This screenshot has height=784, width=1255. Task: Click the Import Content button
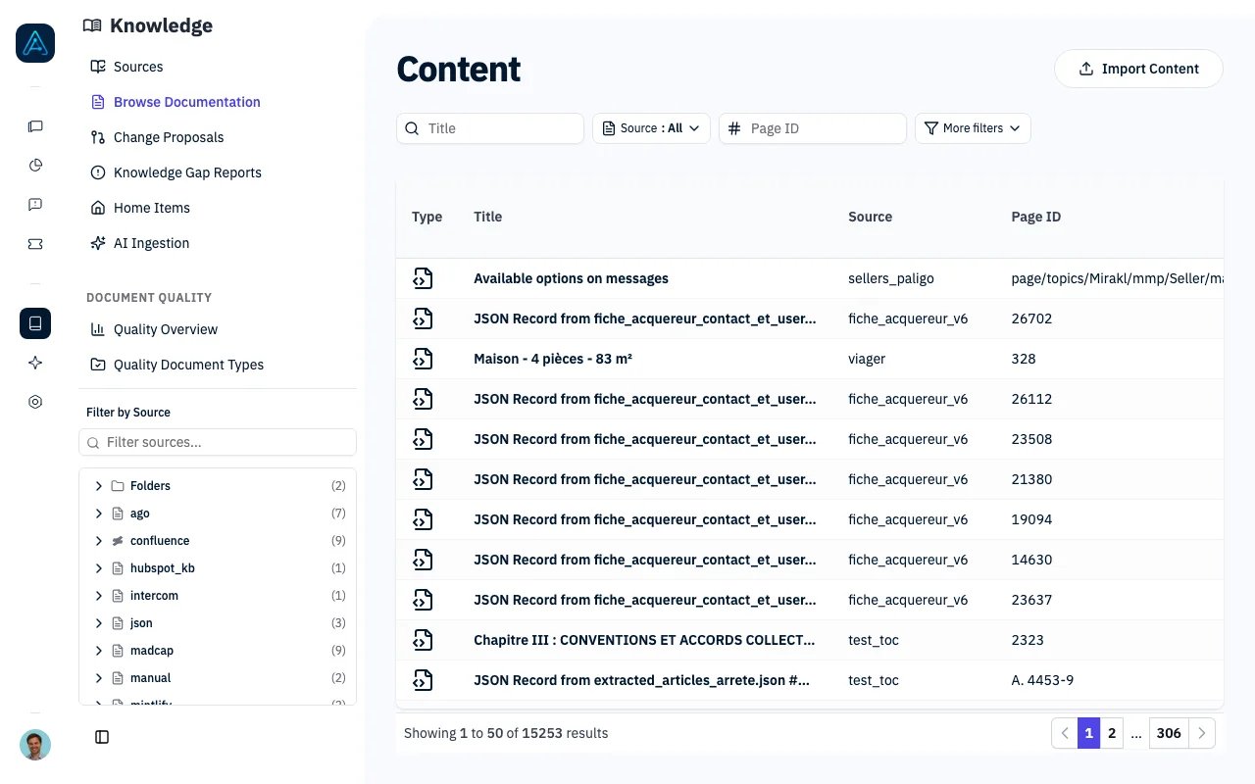(1138, 69)
